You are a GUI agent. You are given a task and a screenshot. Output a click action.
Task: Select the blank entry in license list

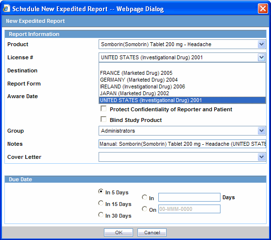coord(182,66)
